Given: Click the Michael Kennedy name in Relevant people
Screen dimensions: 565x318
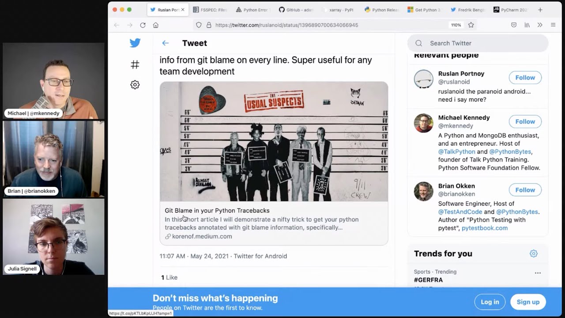Looking at the screenshot, I should pos(464,118).
